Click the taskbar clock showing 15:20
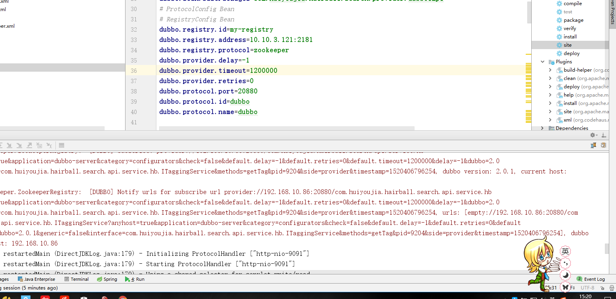Image resolution: width=616 pixels, height=299 pixels. (x=585, y=296)
